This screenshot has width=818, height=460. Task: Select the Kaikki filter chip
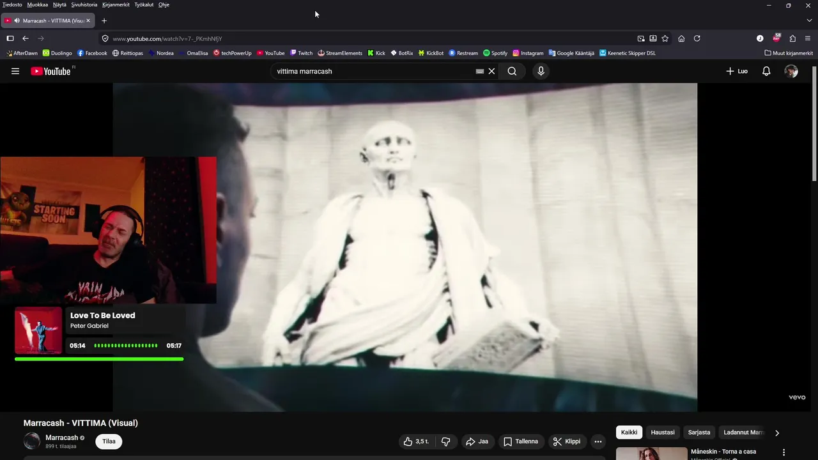pos(629,433)
